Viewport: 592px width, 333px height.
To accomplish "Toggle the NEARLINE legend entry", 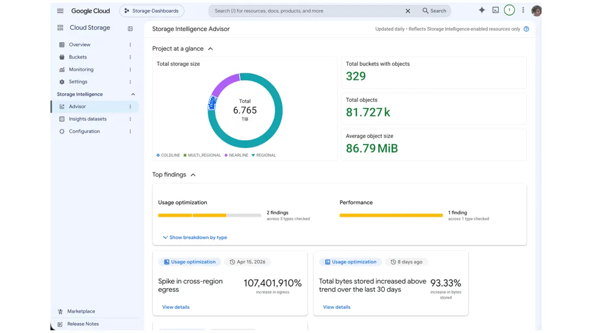I will 236,156.
